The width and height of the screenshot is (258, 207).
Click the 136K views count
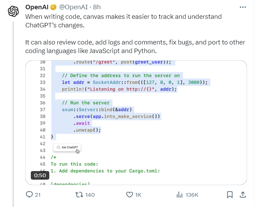click(192, 195)
